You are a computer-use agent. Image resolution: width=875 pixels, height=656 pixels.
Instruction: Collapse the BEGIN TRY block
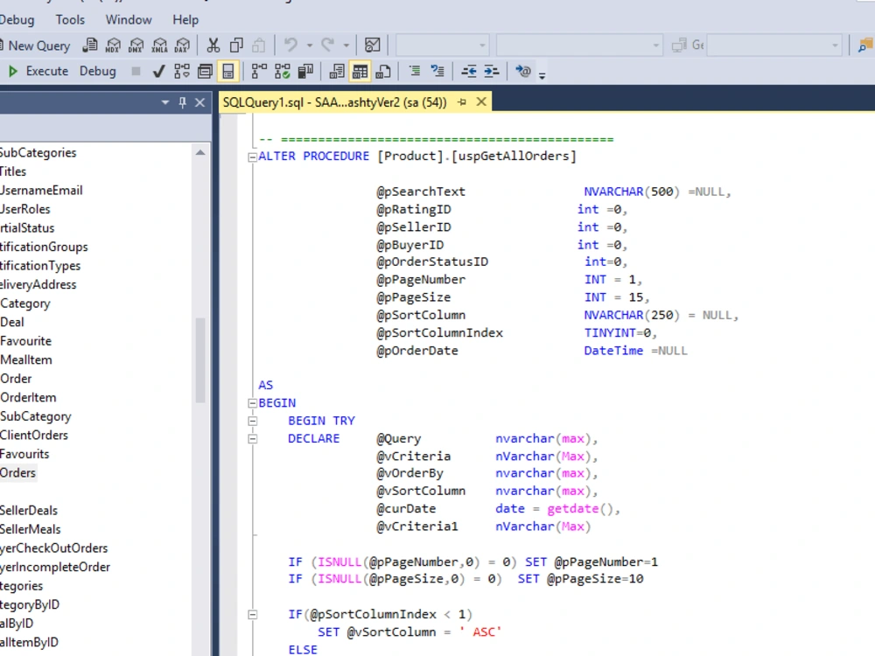[252, 420]
